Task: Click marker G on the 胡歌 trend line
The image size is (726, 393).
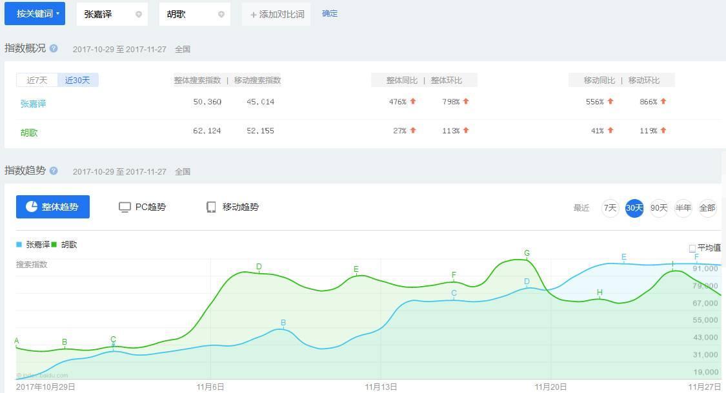Action: [x=527, y=254]
